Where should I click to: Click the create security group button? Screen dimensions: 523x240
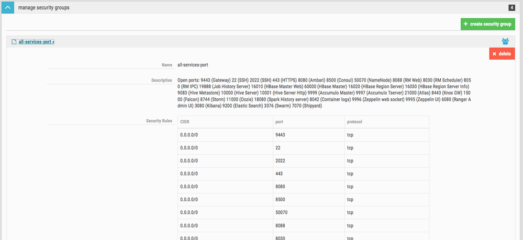[x=487, y=25]
